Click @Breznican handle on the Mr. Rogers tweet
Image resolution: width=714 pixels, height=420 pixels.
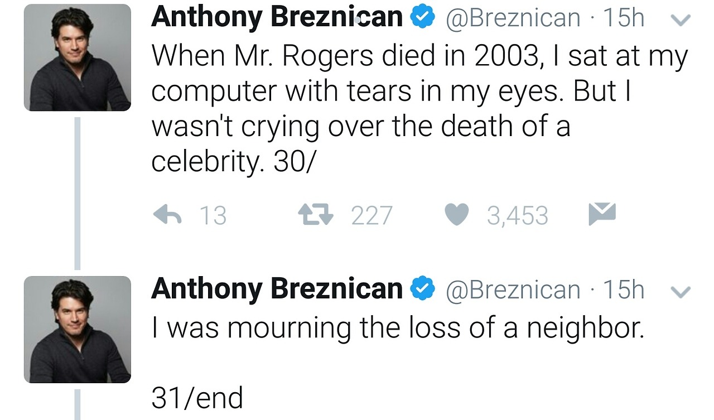(x=512, y=18)
